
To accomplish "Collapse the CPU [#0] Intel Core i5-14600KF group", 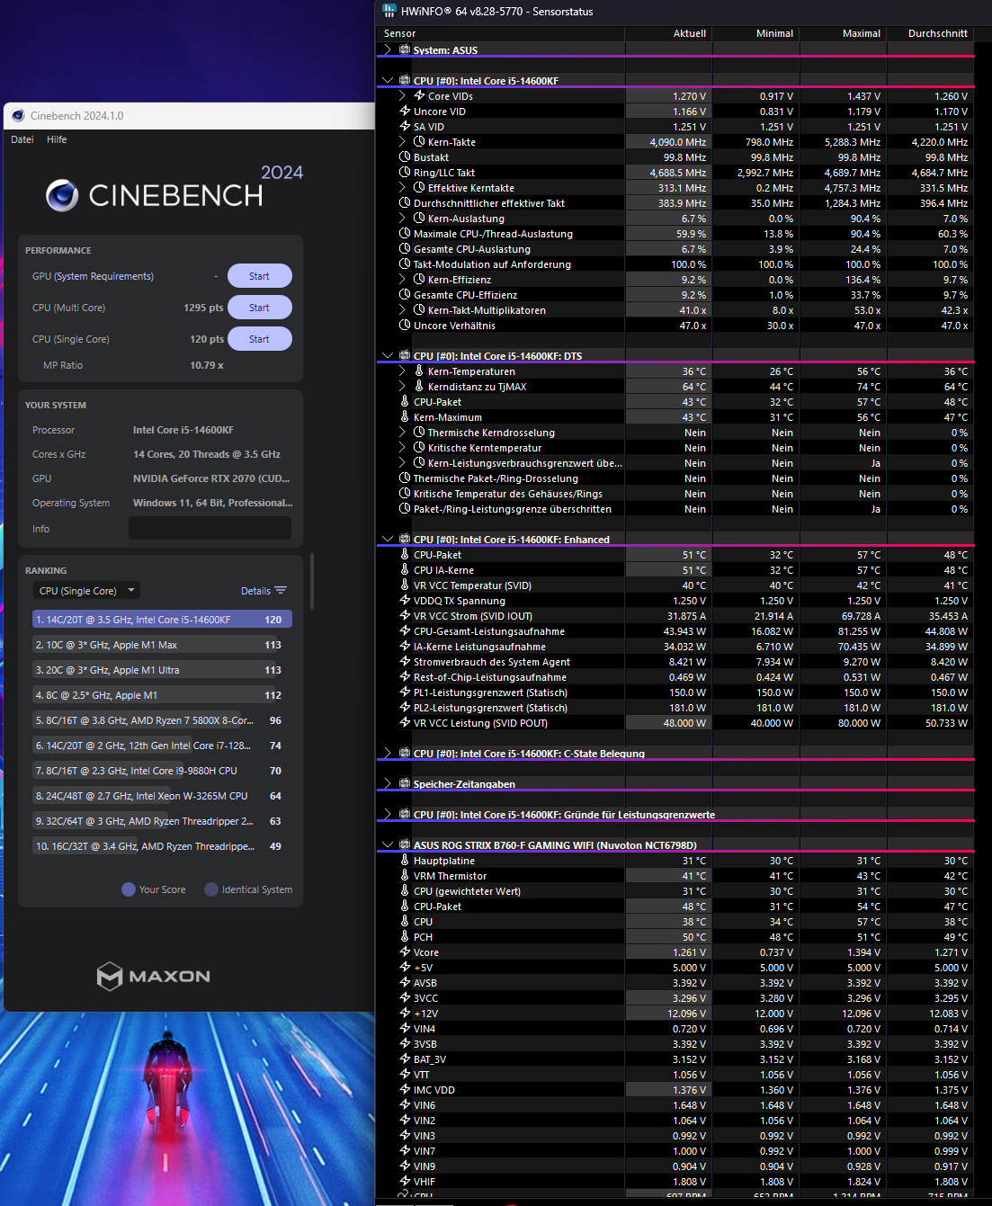I will click(388, 81).
